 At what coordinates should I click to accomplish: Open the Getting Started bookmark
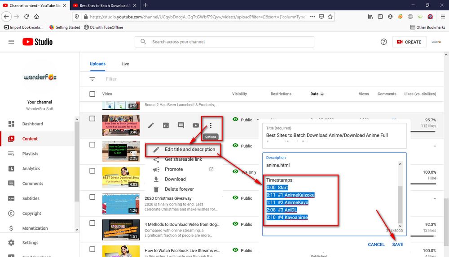(65, 27)
